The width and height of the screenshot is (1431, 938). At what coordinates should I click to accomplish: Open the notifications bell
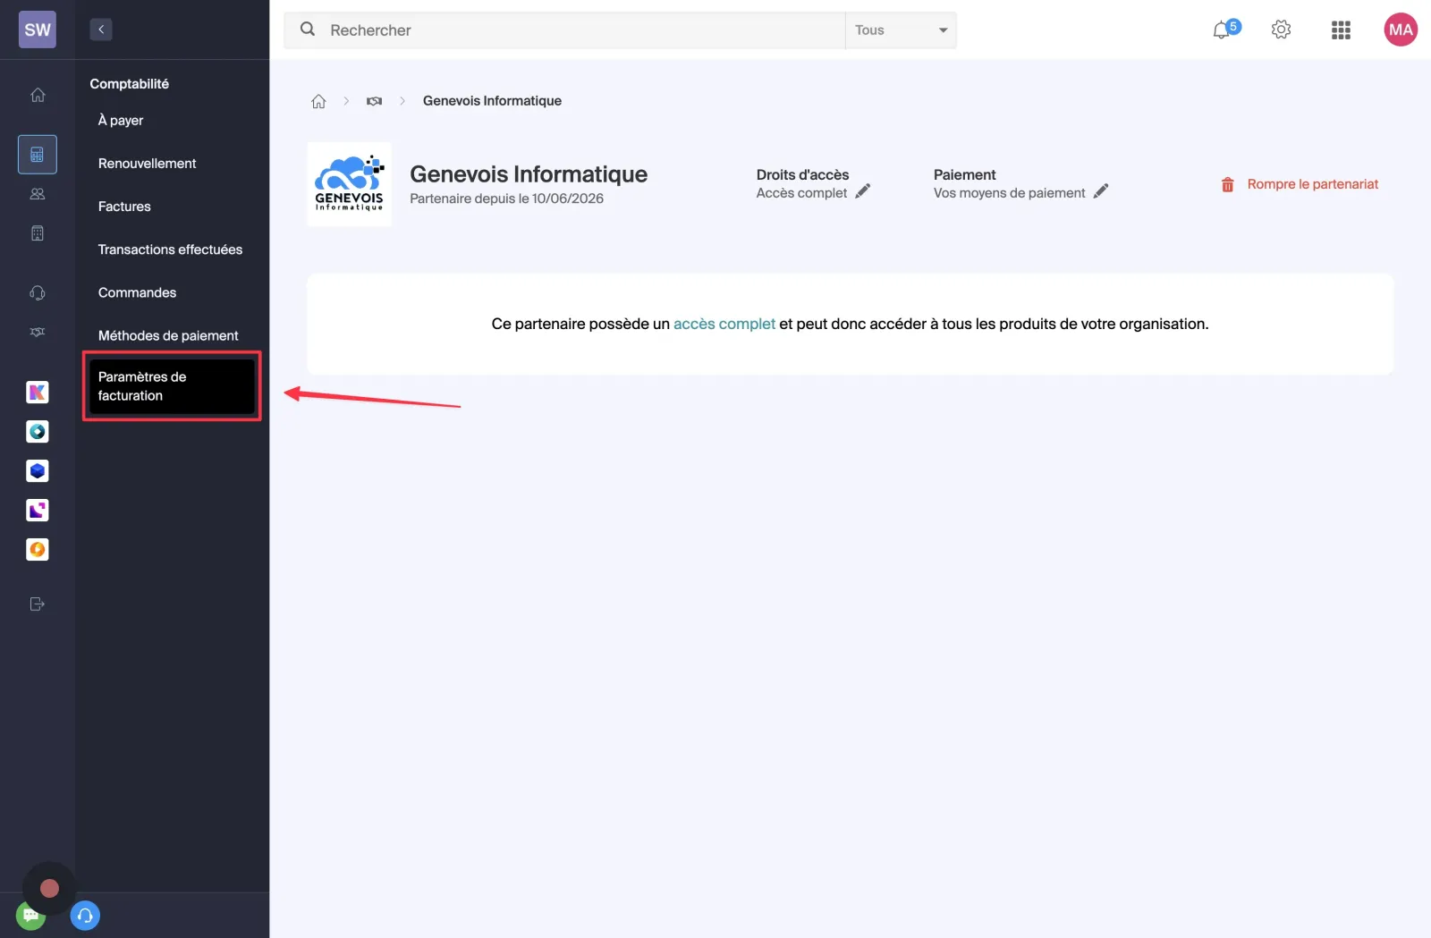tap(1223, 30)
